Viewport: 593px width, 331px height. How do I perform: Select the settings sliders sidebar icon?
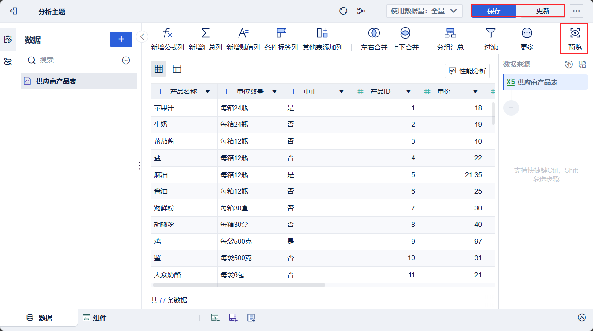coord(8,62)
